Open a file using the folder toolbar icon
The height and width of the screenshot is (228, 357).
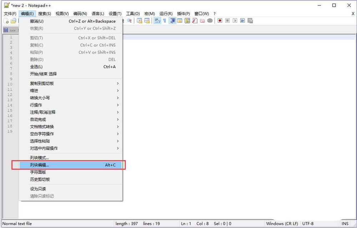click(12, 21)
